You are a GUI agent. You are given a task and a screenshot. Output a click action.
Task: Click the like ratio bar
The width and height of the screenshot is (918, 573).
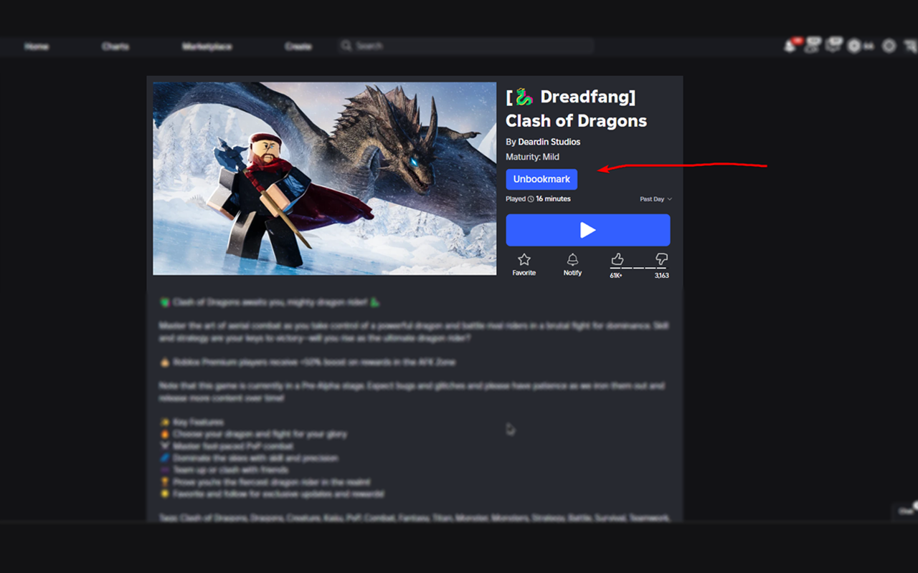click(x=638, y=267)
